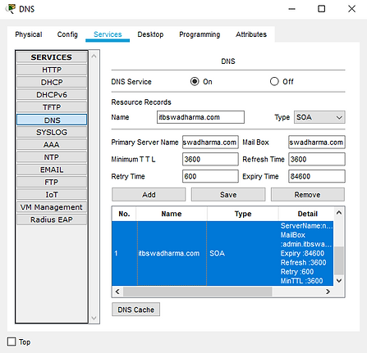367x353 pixels.
Task: Turn the DNS Service on
Action: [x=195, y=81]
